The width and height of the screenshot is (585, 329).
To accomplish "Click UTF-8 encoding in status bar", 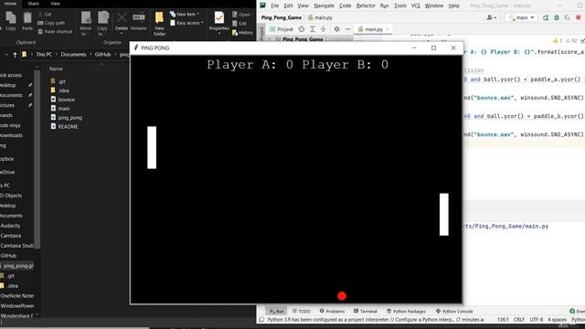I will pos(537,320).
